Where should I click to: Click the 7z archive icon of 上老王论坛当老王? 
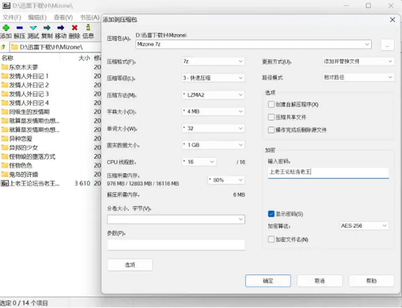5,183
